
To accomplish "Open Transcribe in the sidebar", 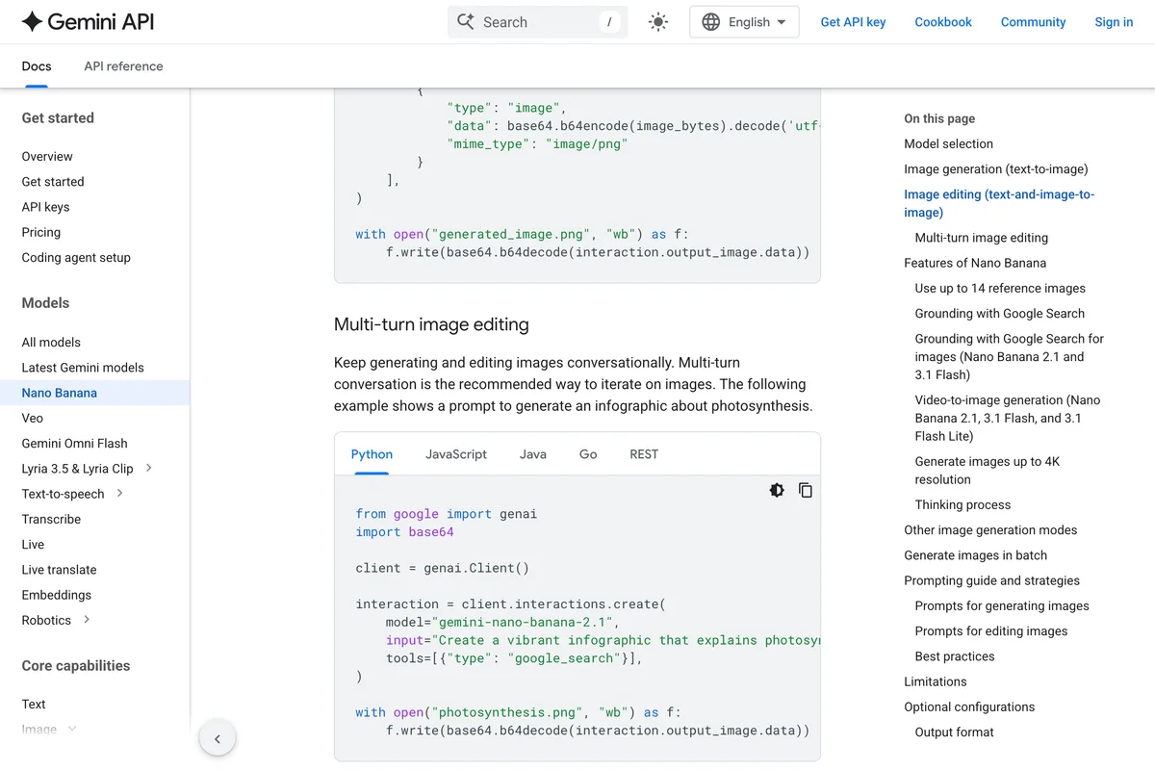I will click(51, 519).
